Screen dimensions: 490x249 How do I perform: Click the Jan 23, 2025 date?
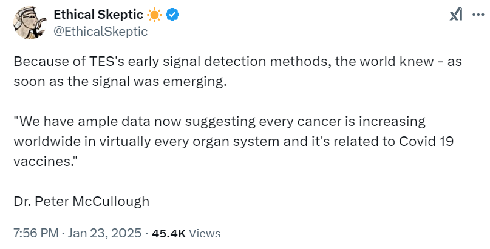103,233
